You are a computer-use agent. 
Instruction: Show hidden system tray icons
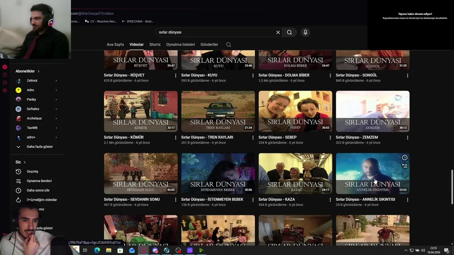pos(406,250)
